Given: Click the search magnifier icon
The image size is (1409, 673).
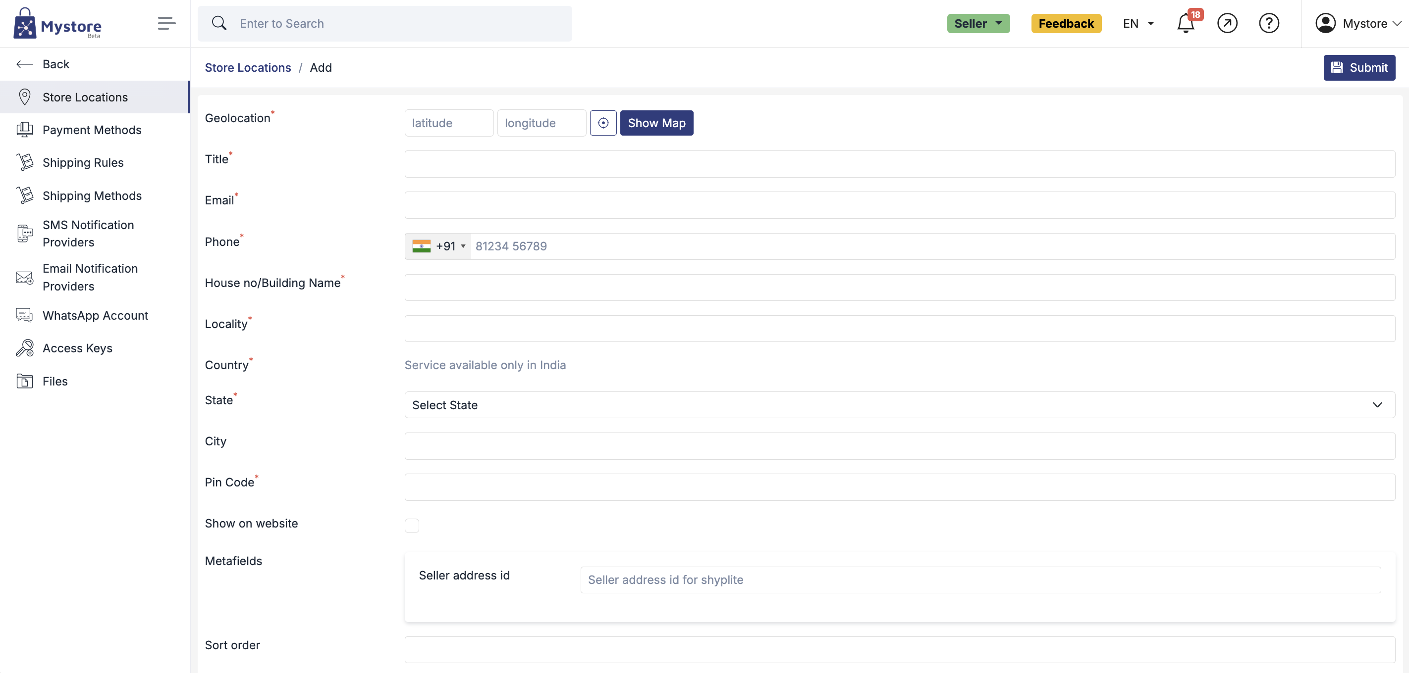Looking at the screenshot, I should (219, 23).
